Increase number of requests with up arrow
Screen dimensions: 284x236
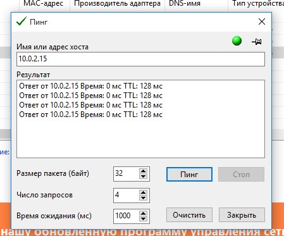point(144,192)
